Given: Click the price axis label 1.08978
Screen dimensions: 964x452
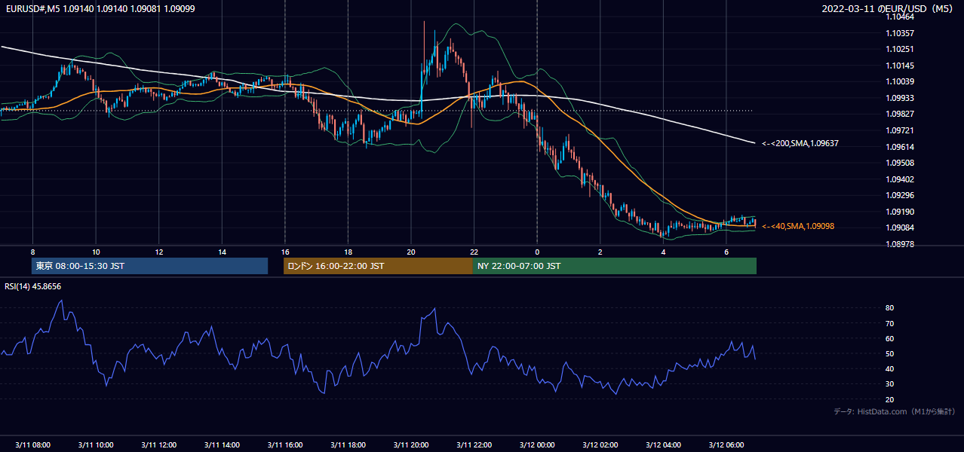Looking at the screenshot, I should tap(901, 244).
